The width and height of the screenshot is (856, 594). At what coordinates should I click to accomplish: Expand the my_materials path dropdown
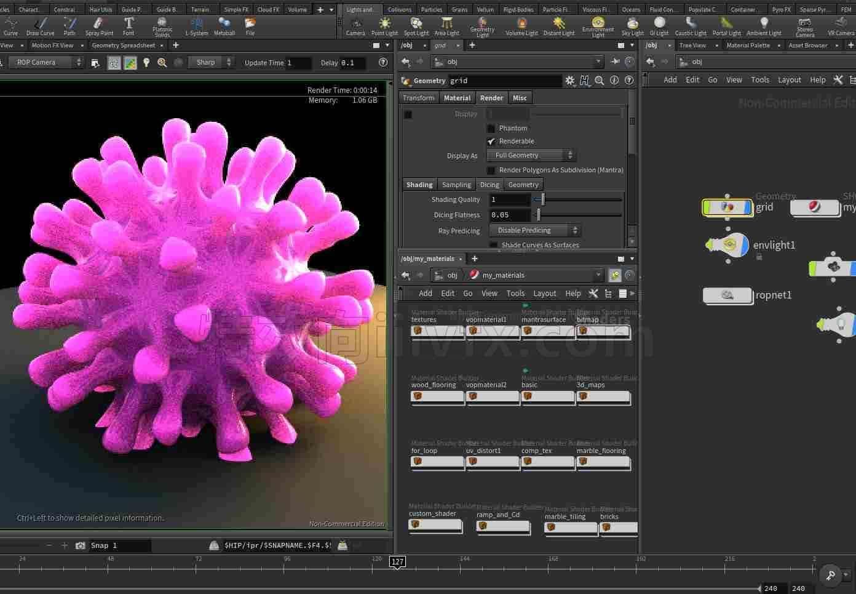coord(598,275)
